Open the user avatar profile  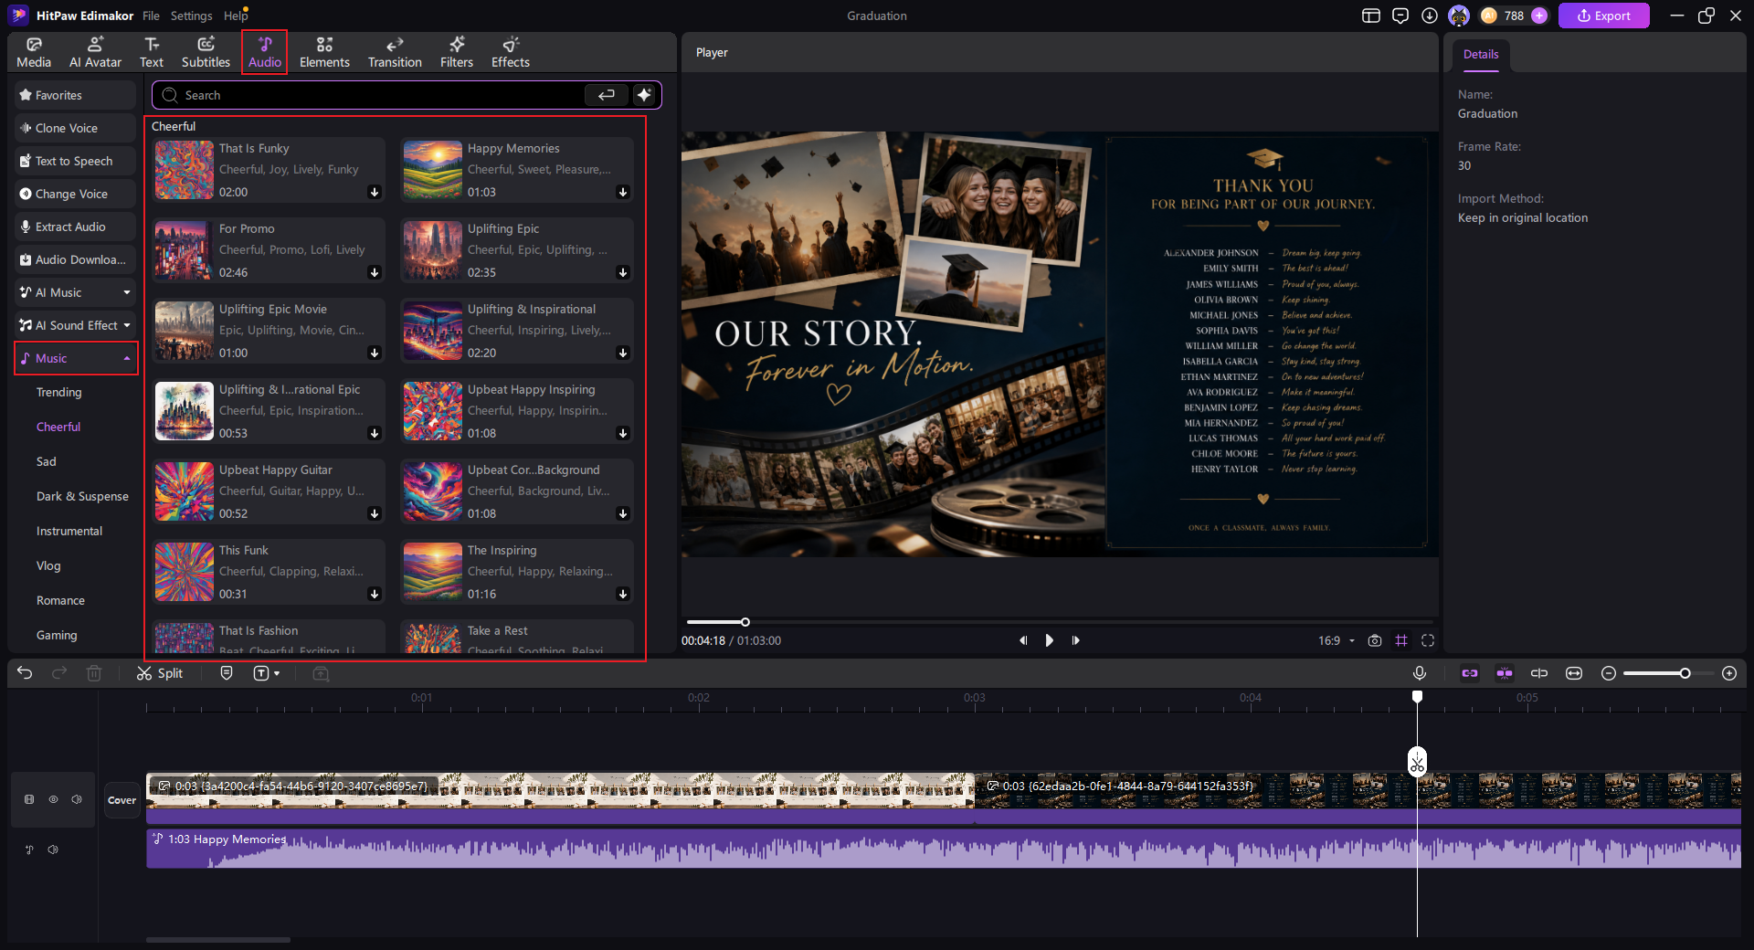coord(1459,16)
